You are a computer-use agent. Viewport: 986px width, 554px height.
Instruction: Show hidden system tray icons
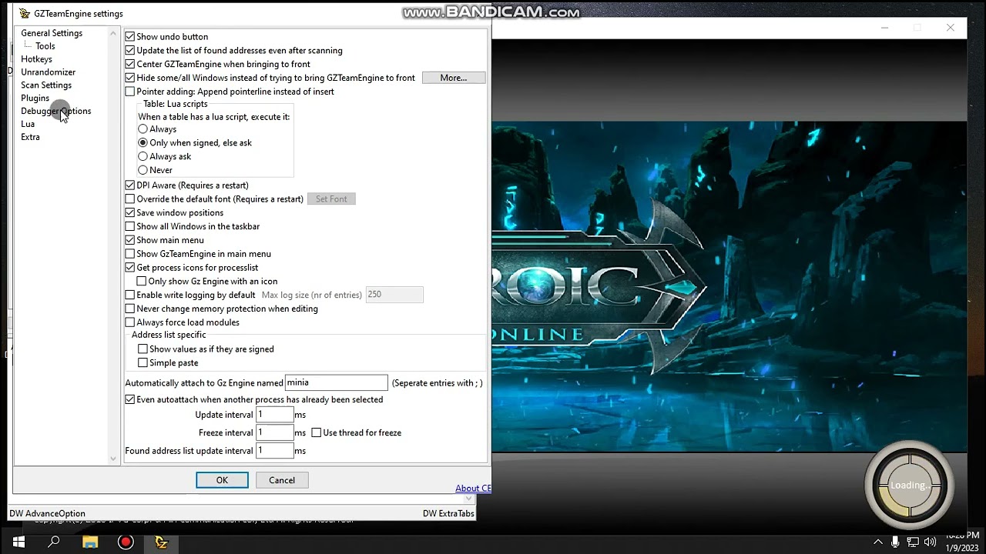tap(879, 542)
